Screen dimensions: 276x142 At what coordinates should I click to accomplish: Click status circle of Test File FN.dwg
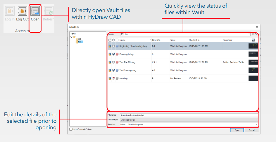click(113, 62)
